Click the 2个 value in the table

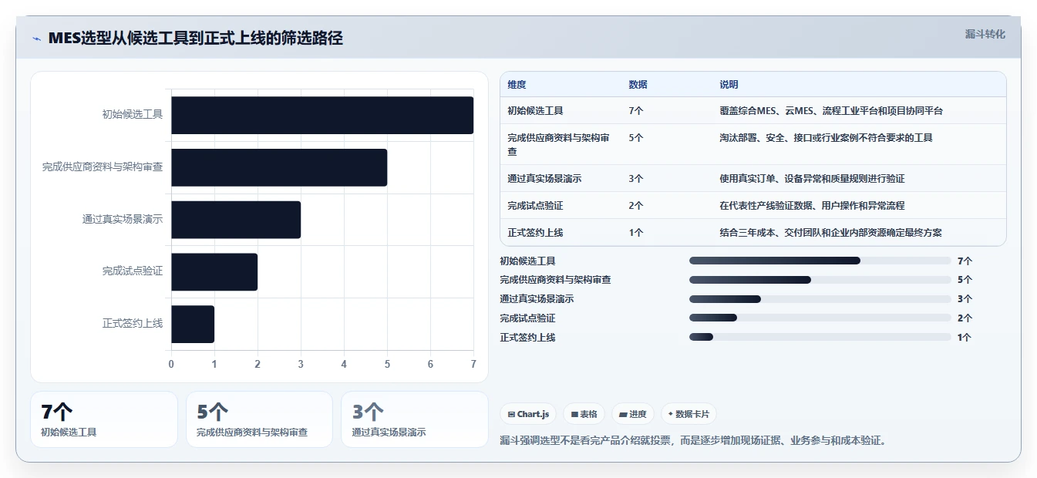636,206
